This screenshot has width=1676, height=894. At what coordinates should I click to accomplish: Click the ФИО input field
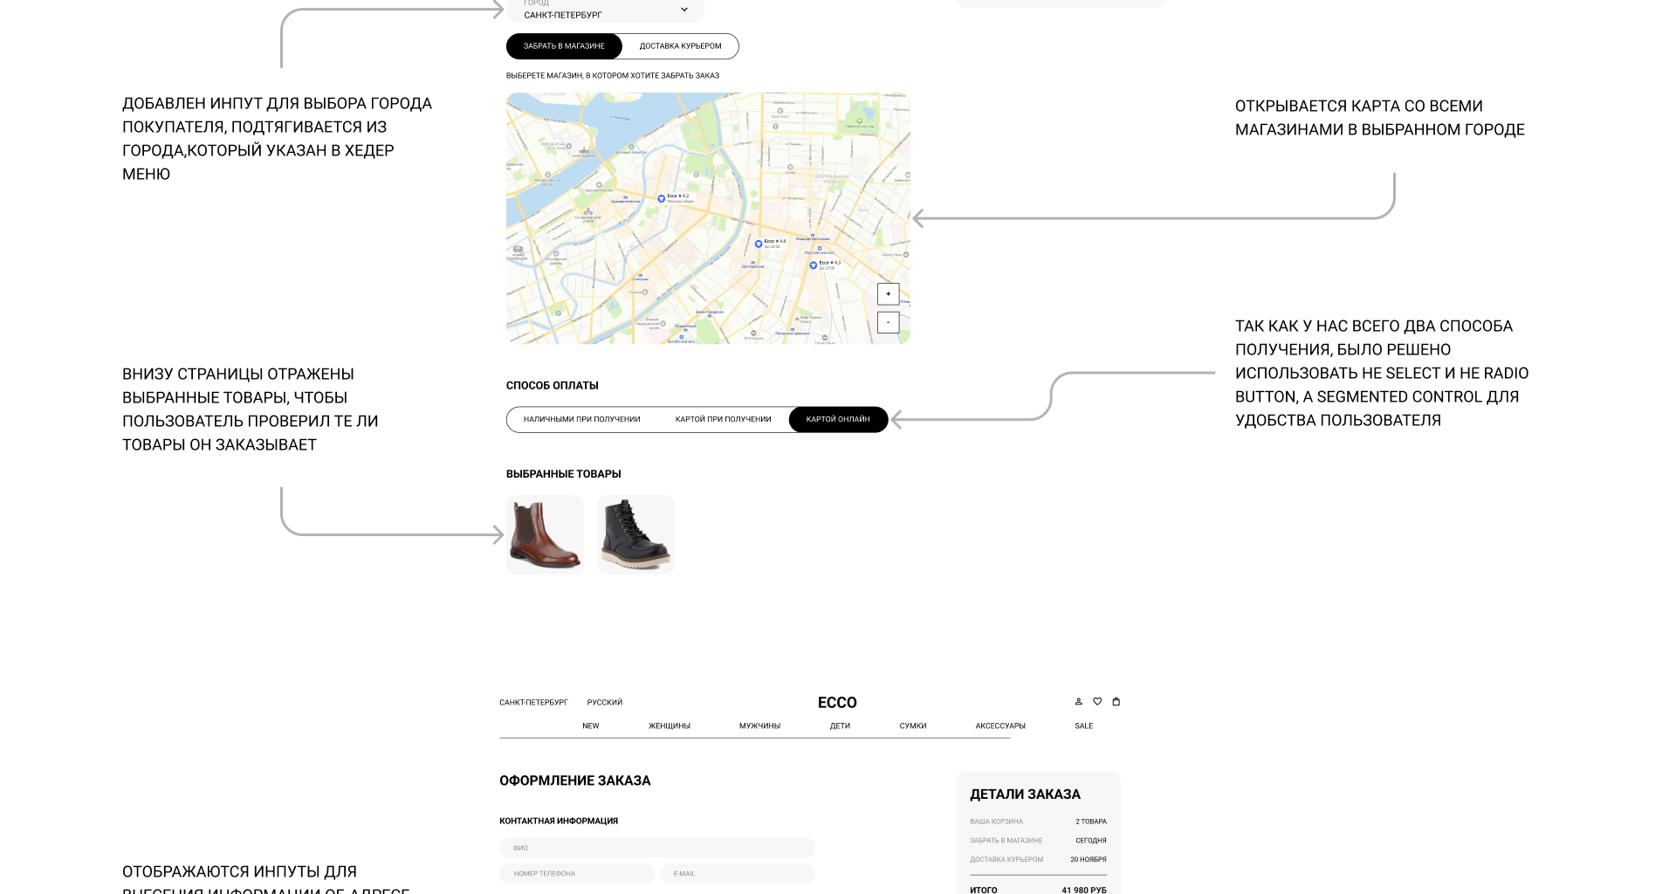point(656,848)
